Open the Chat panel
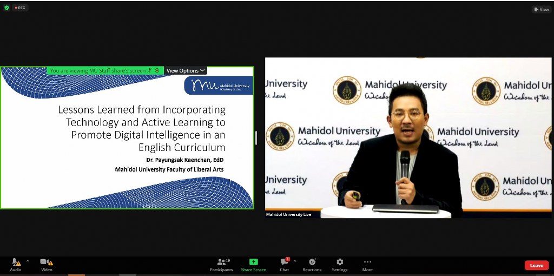 click(x=285, y=265)
